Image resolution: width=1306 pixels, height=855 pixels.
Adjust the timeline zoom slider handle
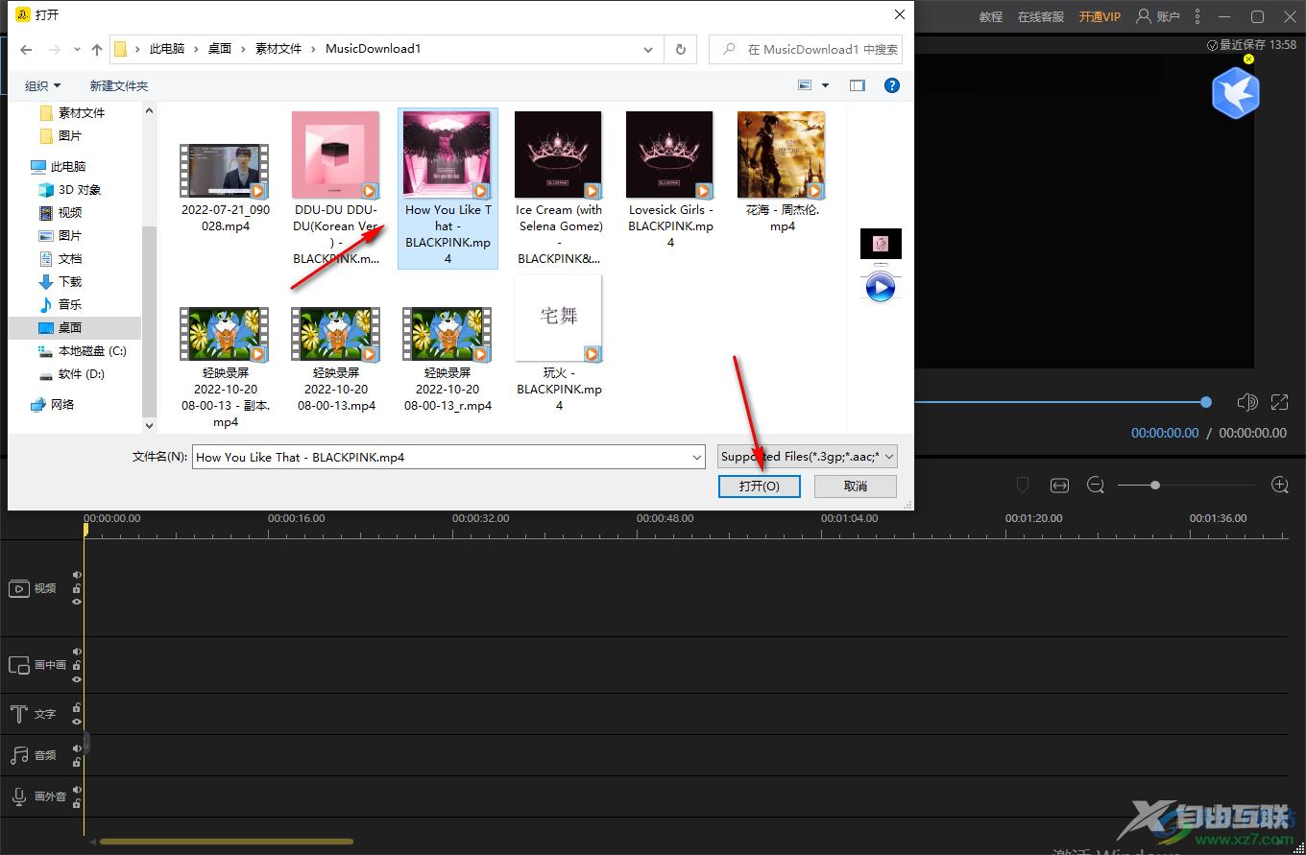(1155, 486)
